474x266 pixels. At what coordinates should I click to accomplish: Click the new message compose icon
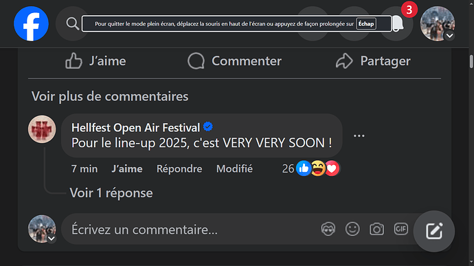434,231
